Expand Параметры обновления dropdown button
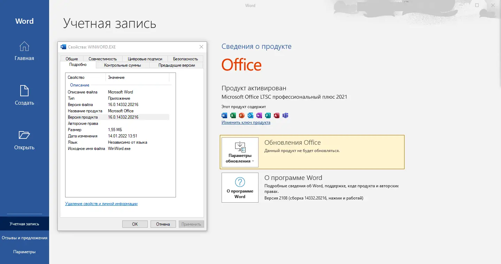Viewport: 501px width, 264px height. pyautogui.click(x=240, y=152)
